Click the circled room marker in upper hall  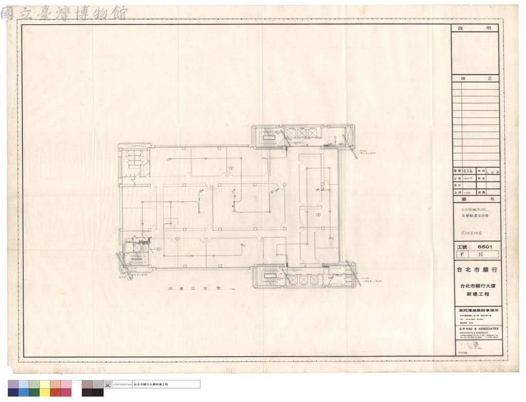click(231, 167)
